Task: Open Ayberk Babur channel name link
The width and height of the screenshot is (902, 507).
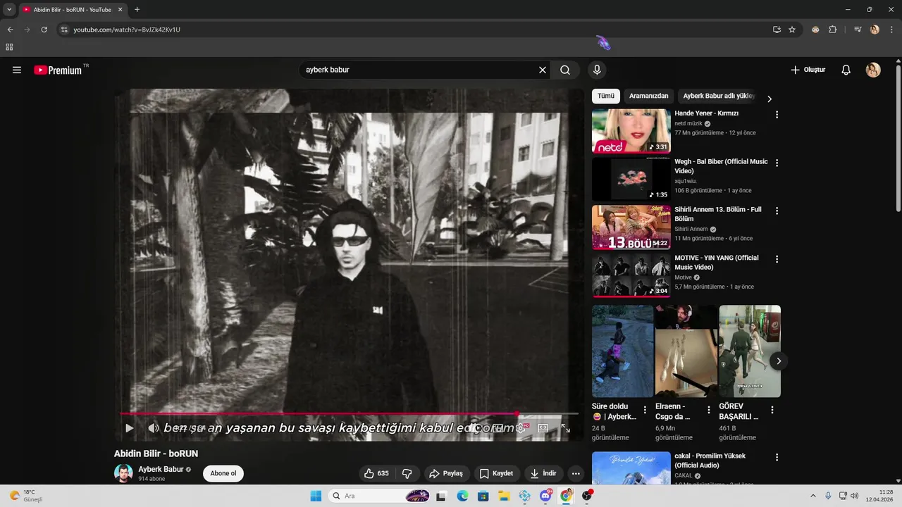Action: tap(161, 469)
